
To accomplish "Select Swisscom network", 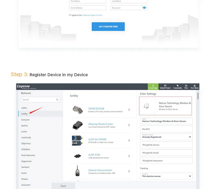I will tap(26, 185).
